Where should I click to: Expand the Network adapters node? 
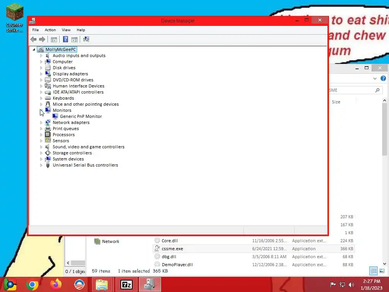tap(41, 123)
